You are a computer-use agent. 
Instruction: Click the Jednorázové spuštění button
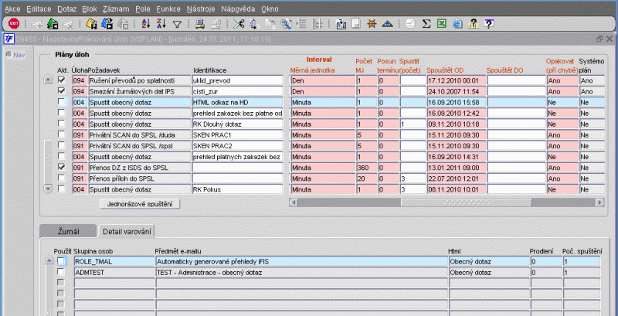(139, 203)
